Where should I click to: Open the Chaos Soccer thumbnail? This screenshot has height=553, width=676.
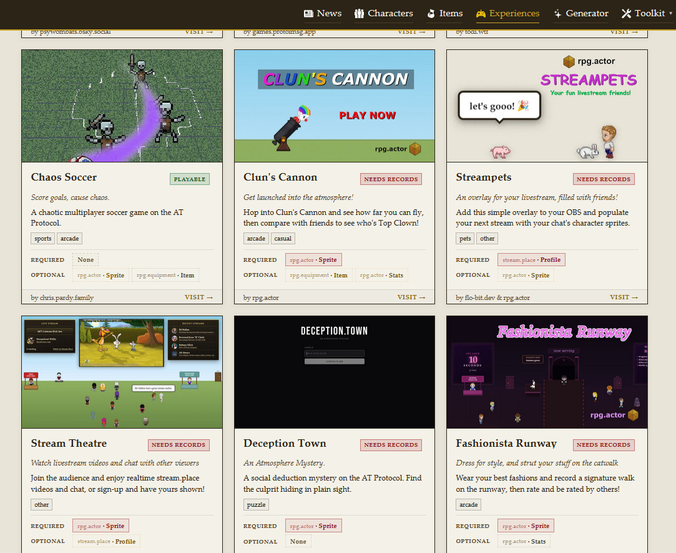point(122,106)
